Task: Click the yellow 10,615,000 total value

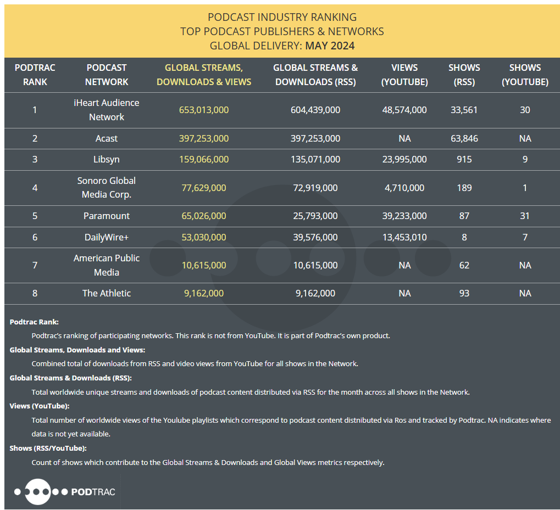Action: pos(204,265)
